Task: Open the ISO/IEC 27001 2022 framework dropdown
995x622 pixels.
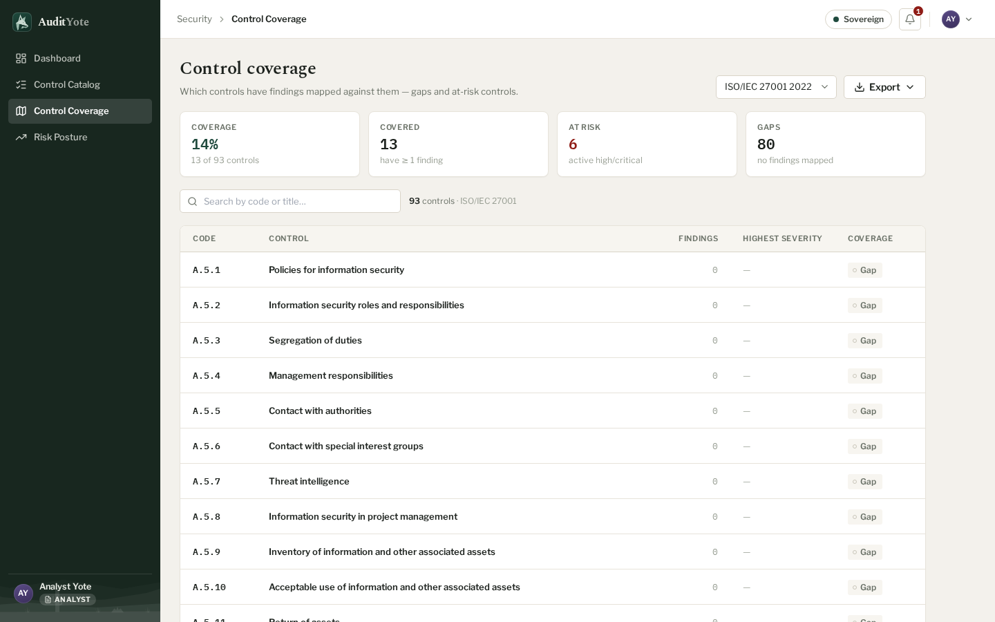Action: pyautogui.click(x=776, y=87)
